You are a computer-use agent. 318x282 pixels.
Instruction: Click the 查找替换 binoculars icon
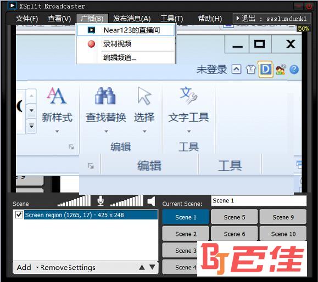[105, 96]
